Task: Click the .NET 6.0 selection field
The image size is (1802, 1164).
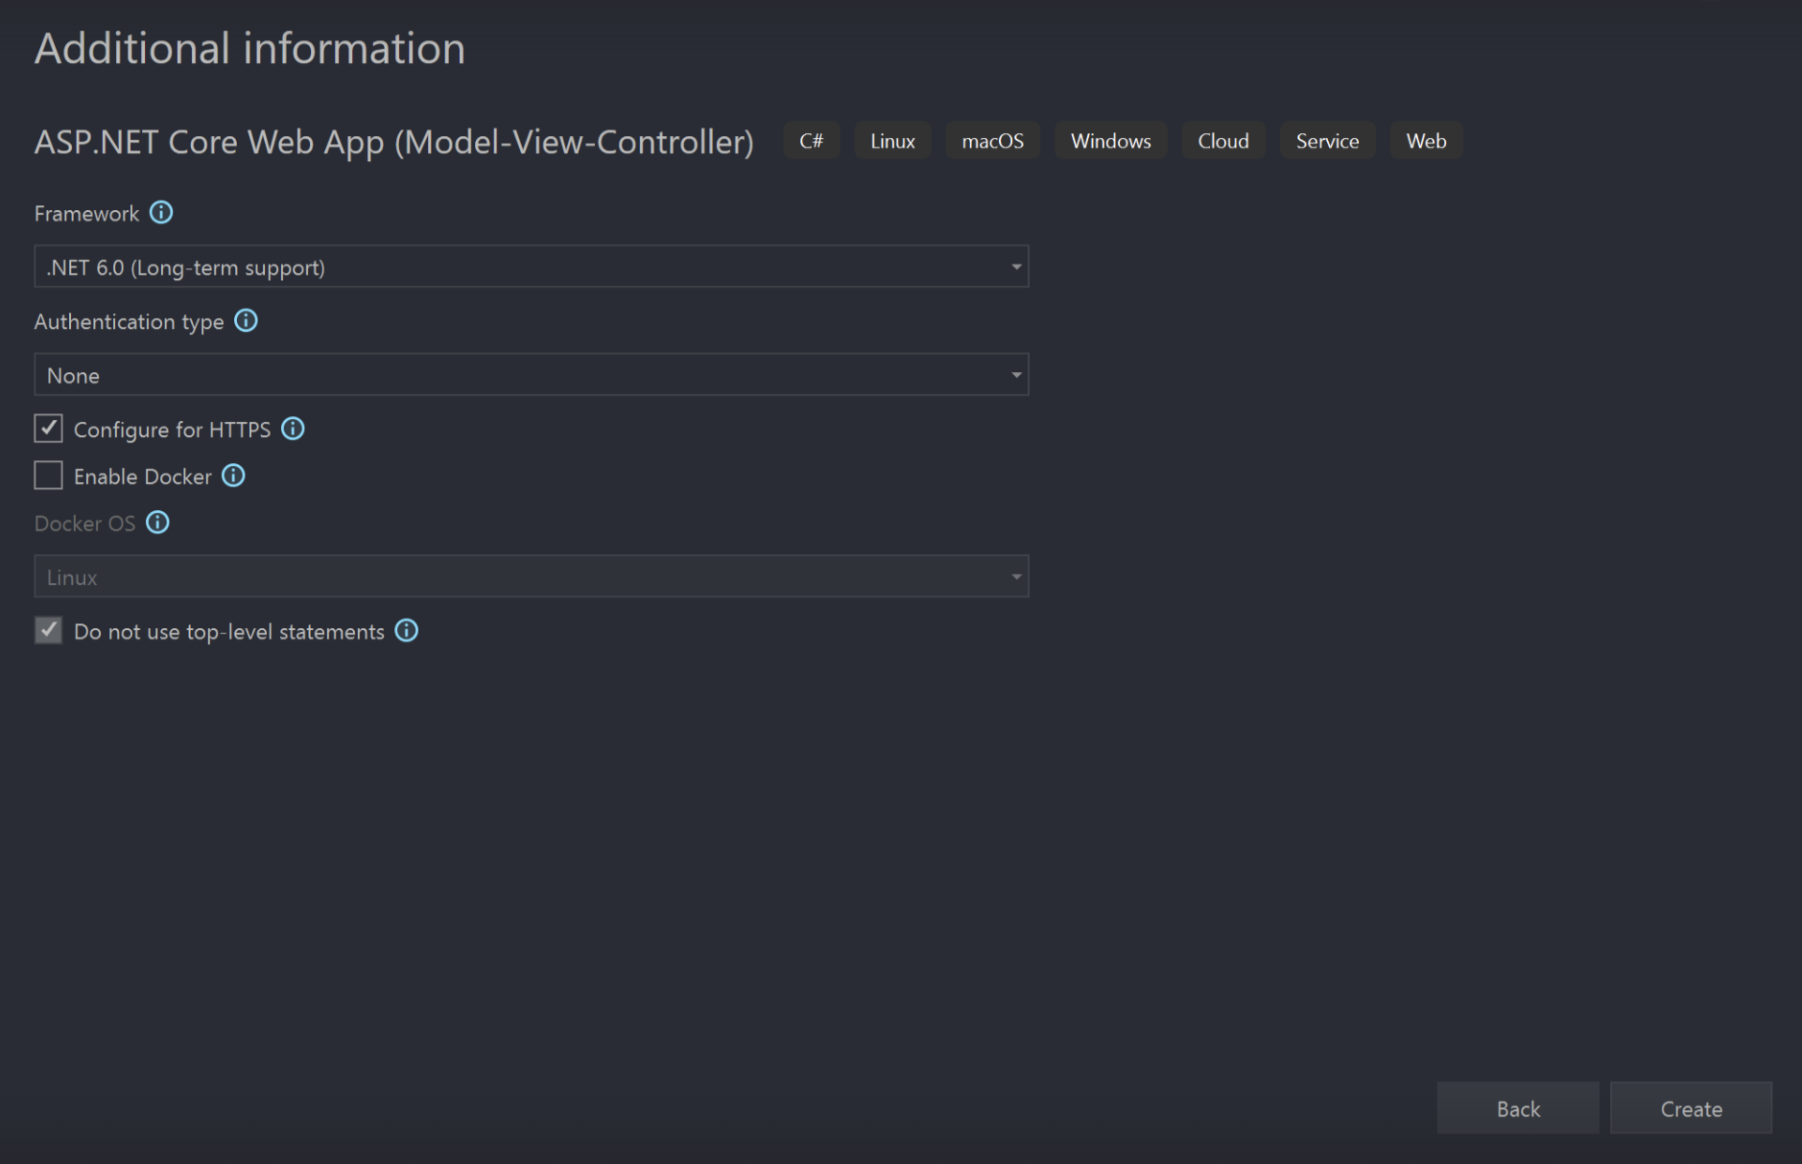Action: point(480,266)
